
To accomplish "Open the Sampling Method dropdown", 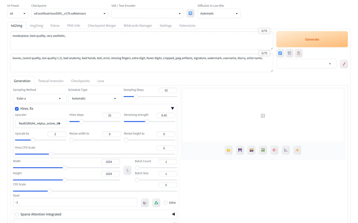I will 40,98.
